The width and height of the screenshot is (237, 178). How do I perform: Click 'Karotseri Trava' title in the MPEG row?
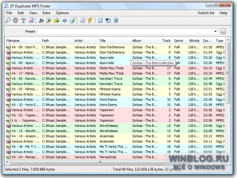(x=111, y=79)
